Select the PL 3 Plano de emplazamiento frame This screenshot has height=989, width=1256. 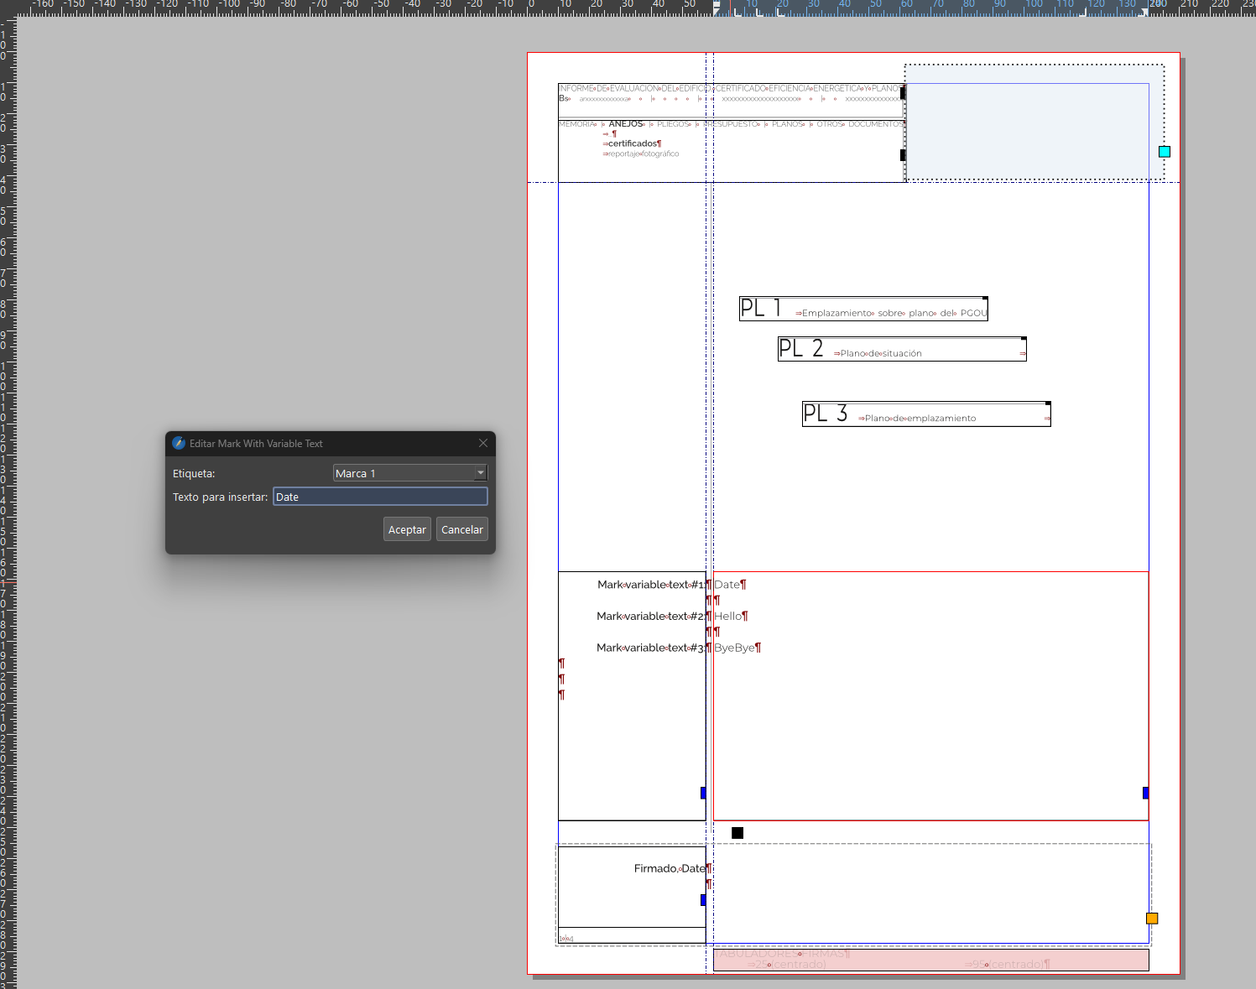coord(925,414)
